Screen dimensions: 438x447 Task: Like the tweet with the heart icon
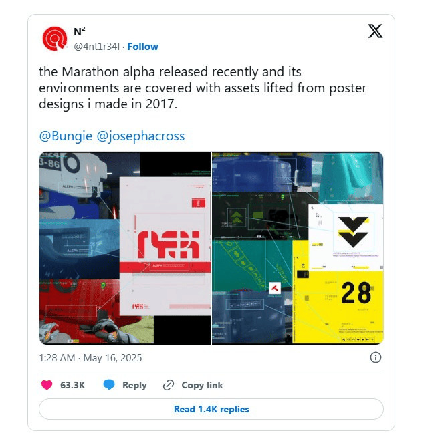pyautogui.click(x=47, y=385)
